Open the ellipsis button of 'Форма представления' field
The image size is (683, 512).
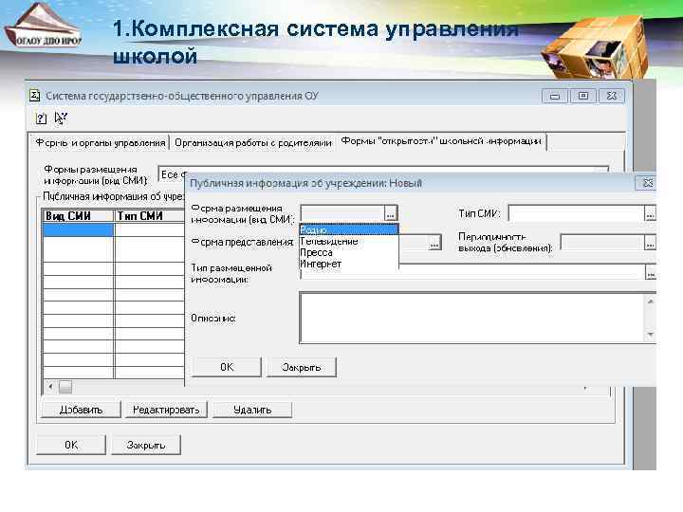(434, 243)
